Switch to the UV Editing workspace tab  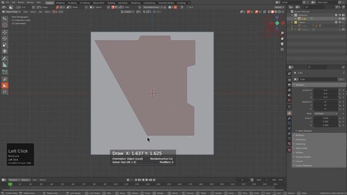pyautogui.click(x=85, y=3)
